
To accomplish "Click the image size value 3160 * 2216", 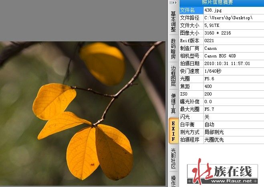I will coord(218,33).
